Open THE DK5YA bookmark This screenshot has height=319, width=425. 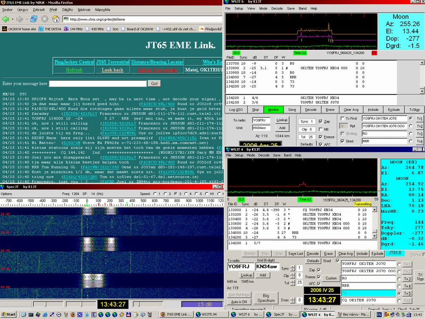click(x=50, y=29)
